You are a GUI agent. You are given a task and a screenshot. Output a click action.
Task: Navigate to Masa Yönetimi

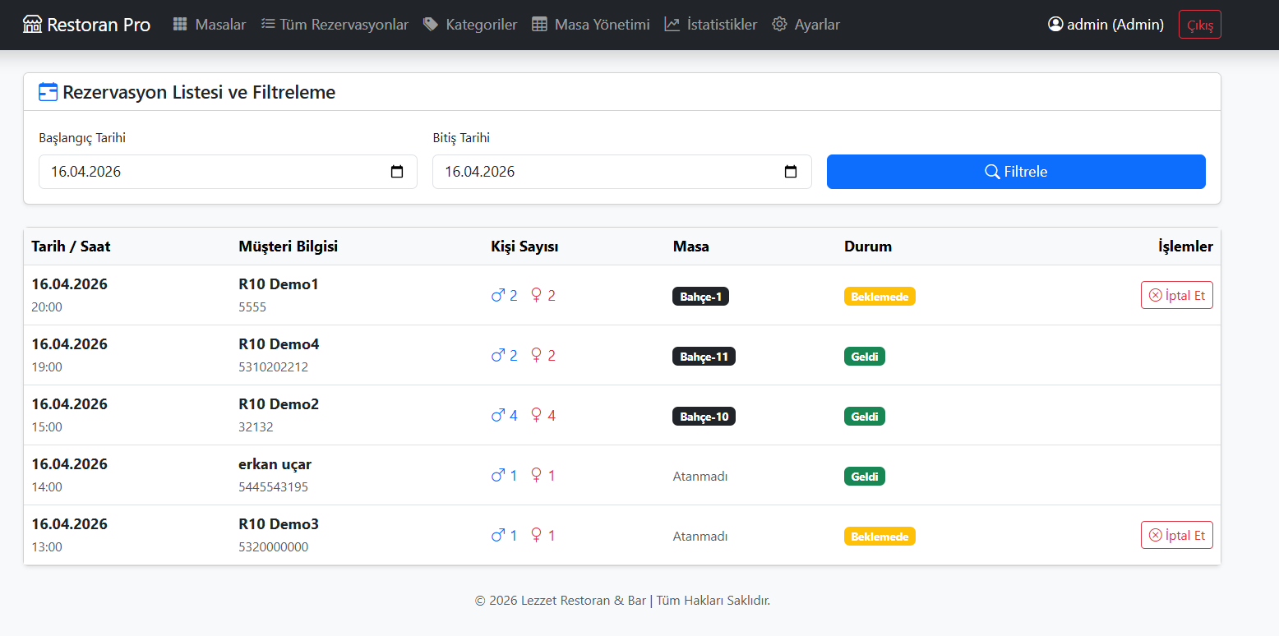pyautogui.click(x=591, y=25)
